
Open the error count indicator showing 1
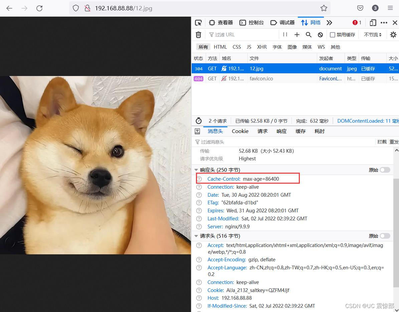click(x=357, y=23)
